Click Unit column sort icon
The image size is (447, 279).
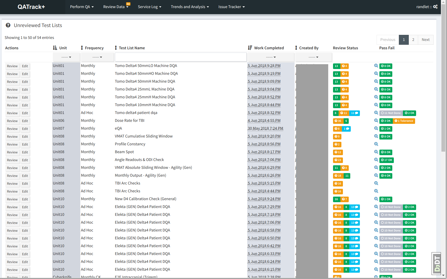coord(55,48)
